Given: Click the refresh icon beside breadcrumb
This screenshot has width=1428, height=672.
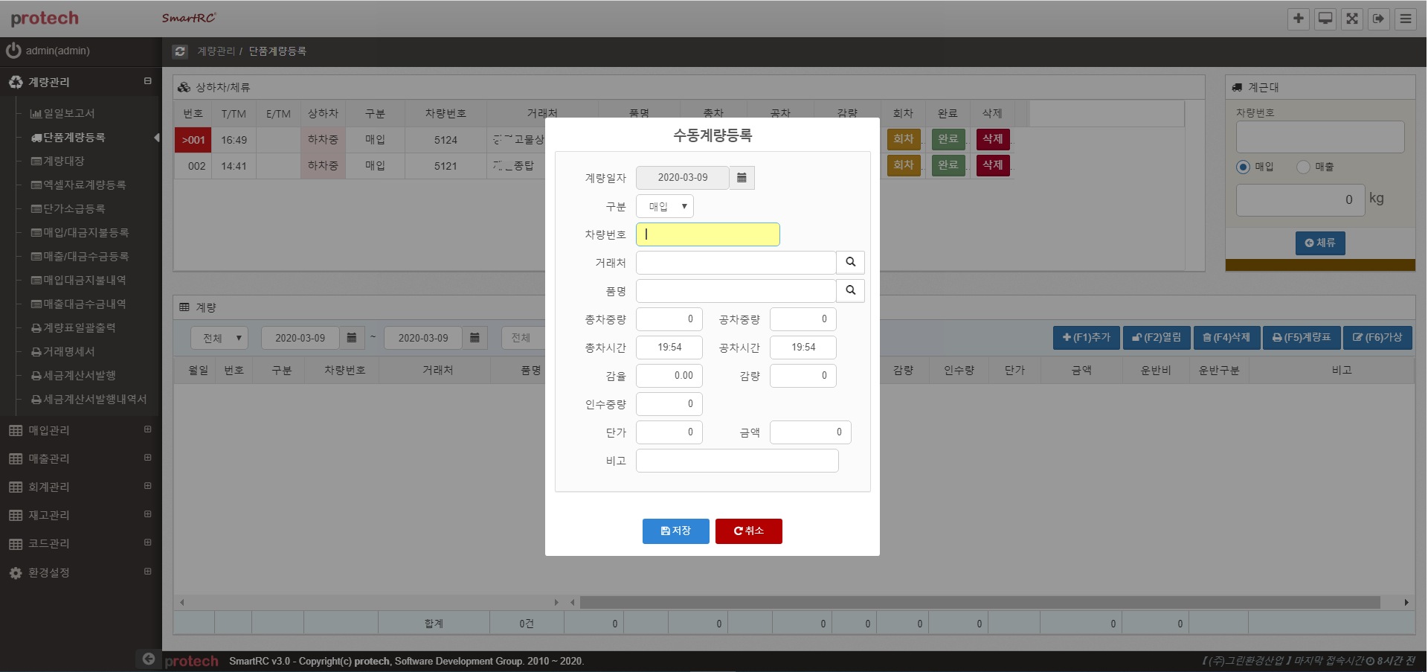Looking at the screenshot, I should 180,51.
